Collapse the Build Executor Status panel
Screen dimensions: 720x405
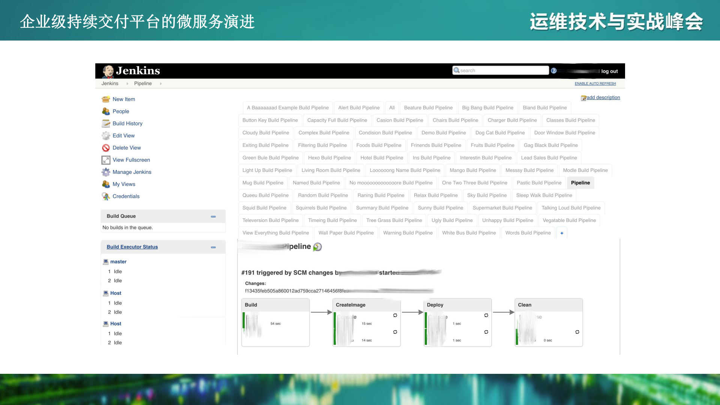click(213, 247)
